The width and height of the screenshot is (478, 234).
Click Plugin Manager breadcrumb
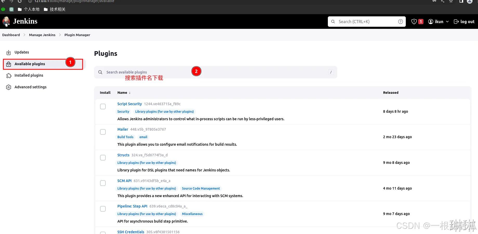(x=77, y=35)
